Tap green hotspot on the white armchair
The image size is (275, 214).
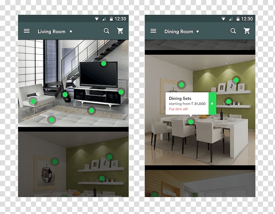pos(33,101)
